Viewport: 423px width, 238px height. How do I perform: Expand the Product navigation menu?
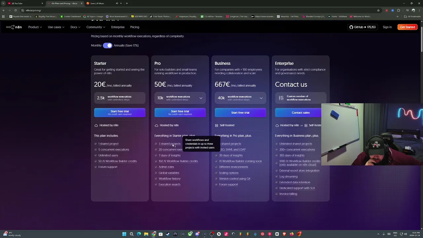pyautogui.click(x=35, y=27)
